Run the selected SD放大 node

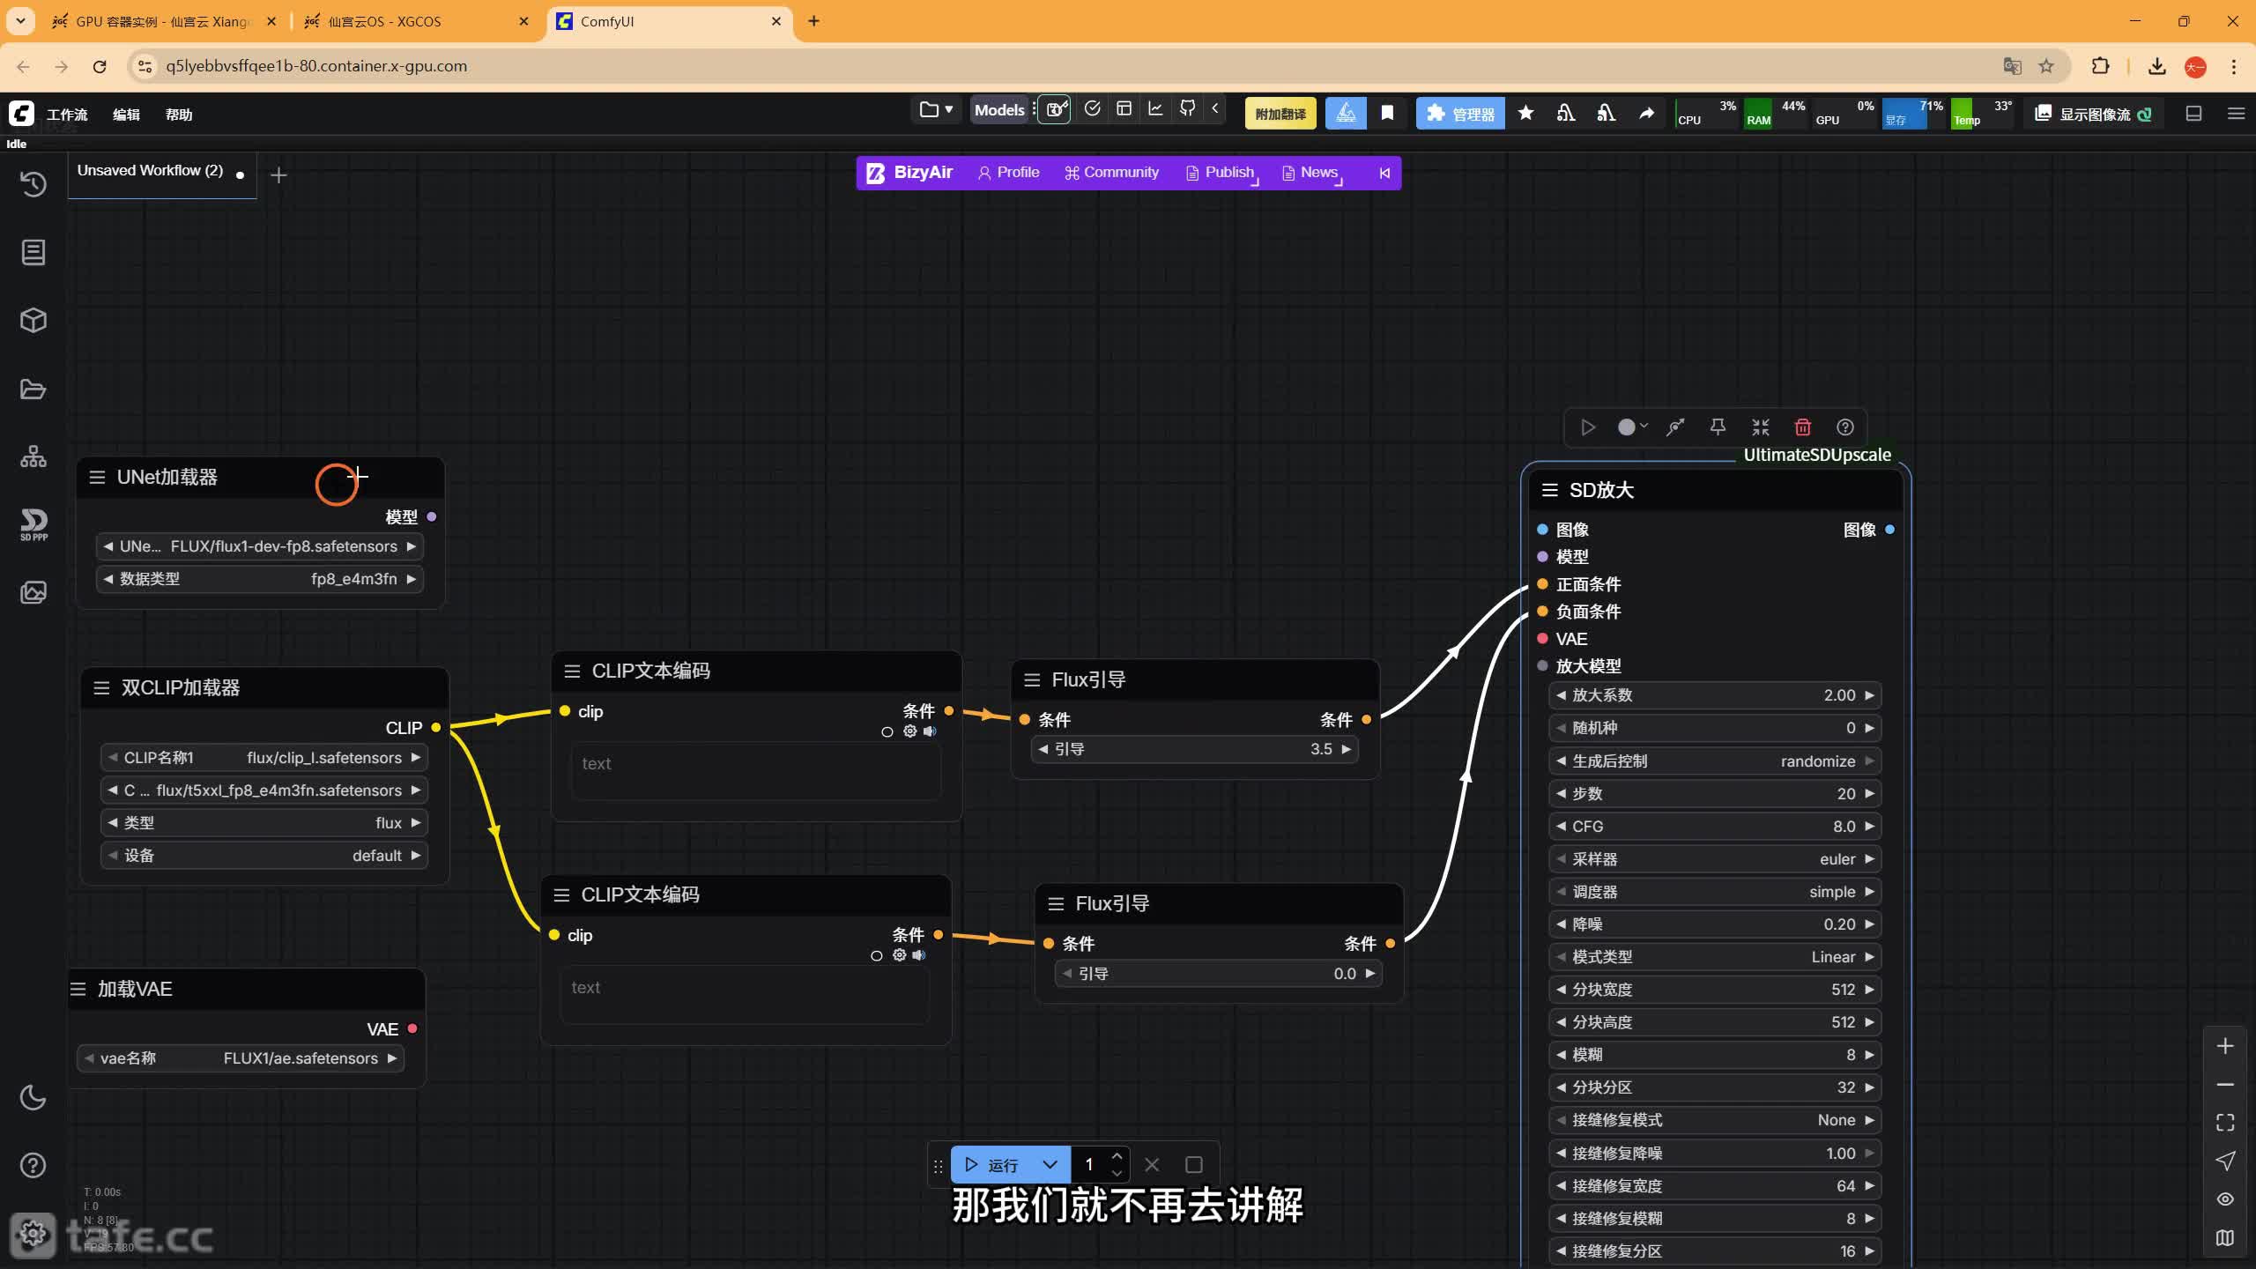click(1587, 427)
